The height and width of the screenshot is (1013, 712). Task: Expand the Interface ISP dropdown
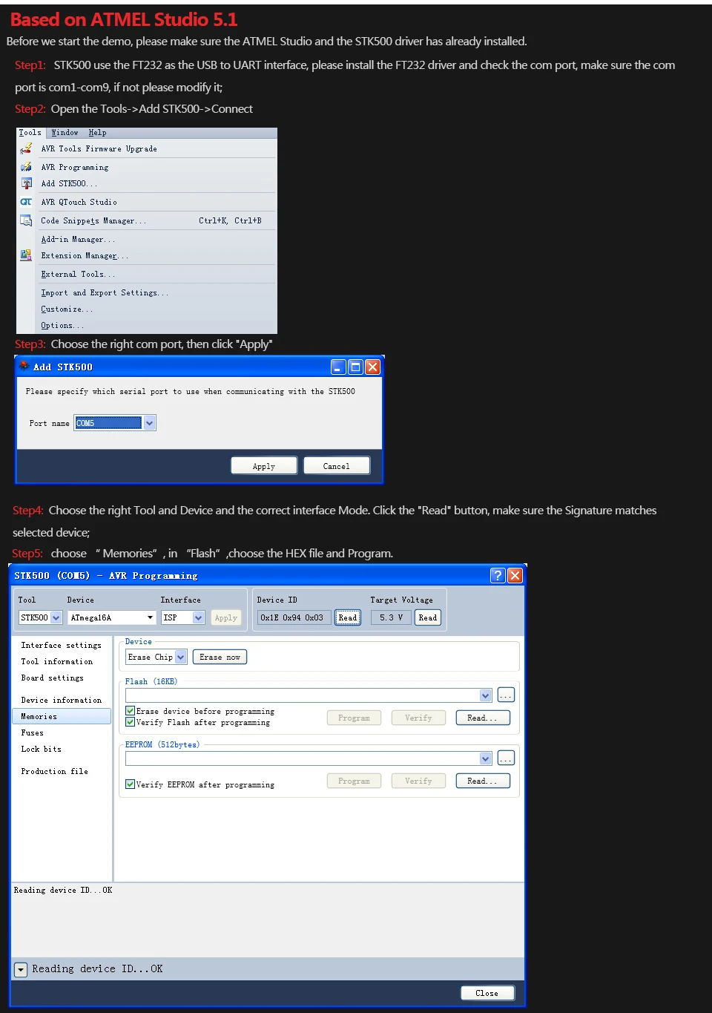tap(198, 617)
